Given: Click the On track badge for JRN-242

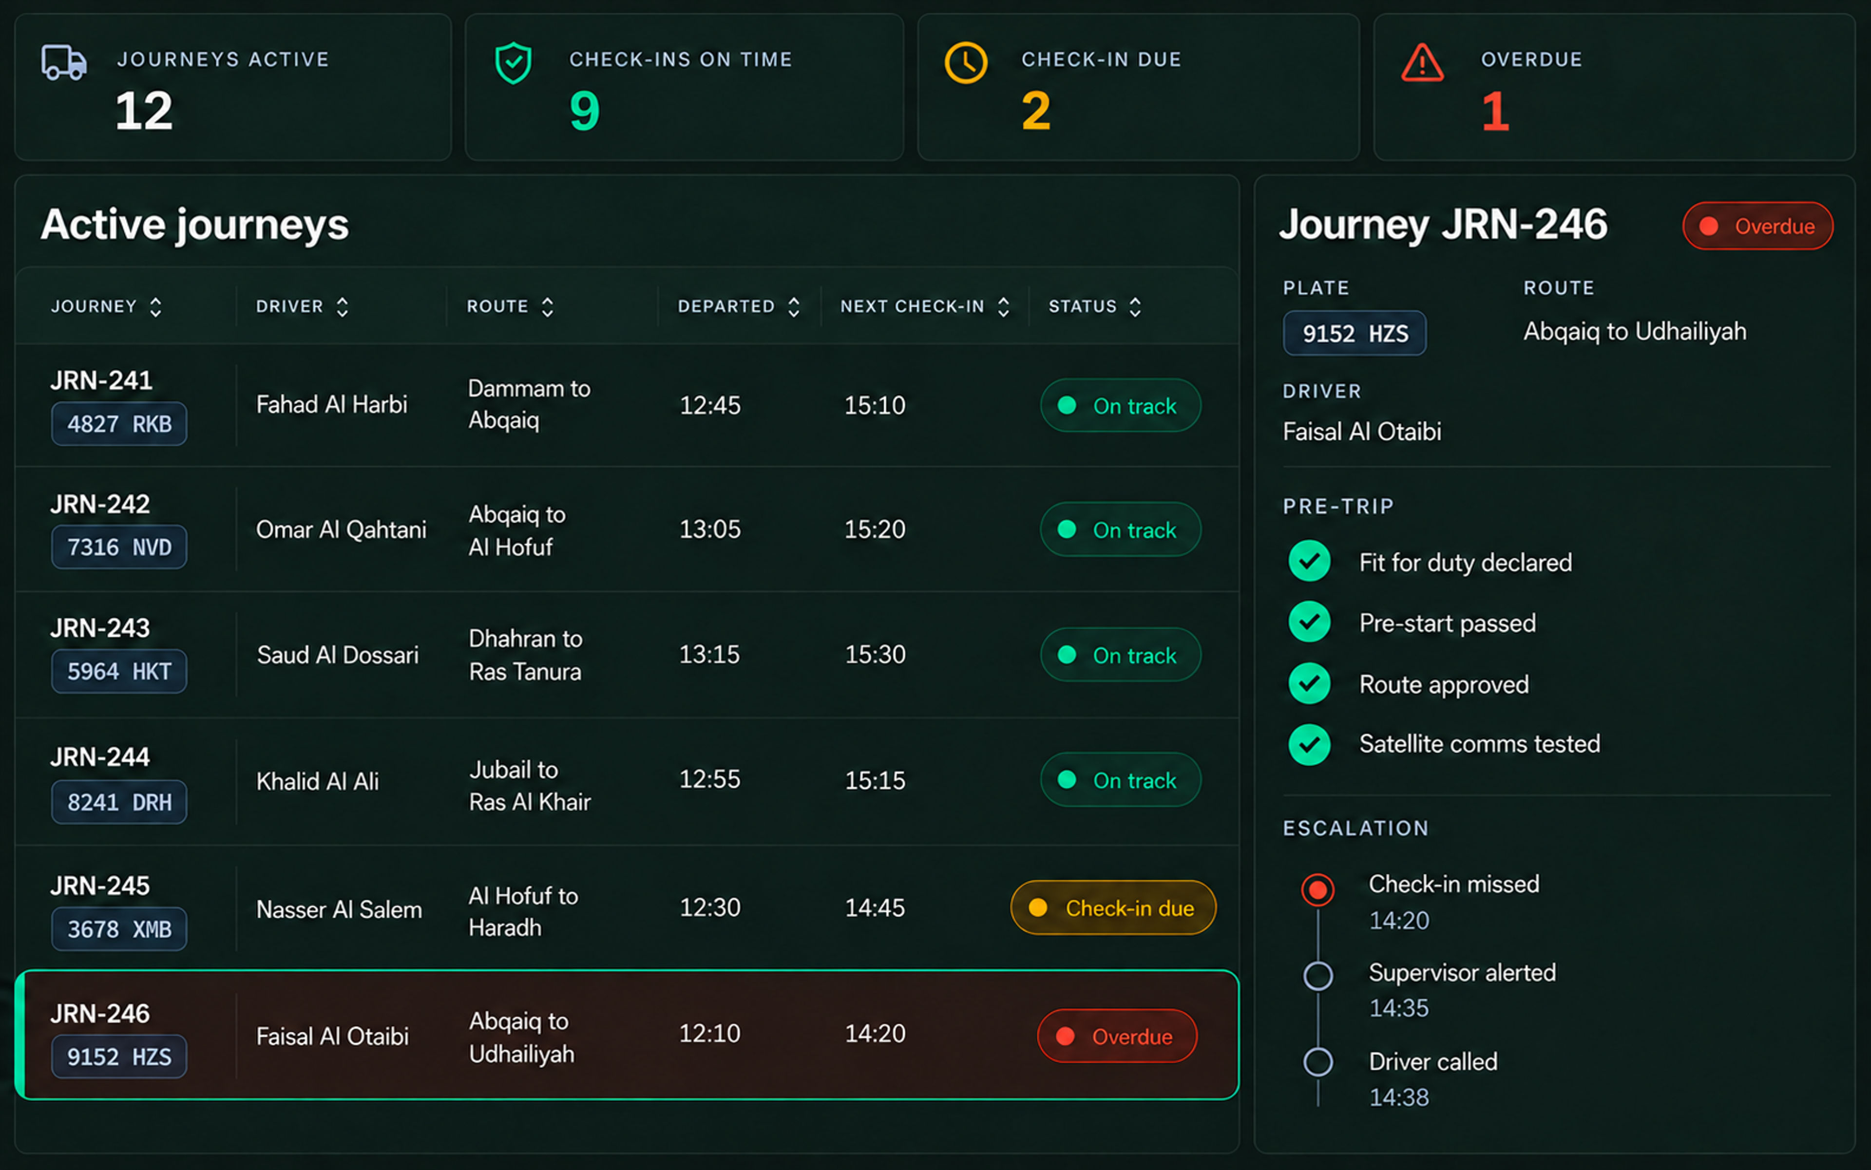Looking at the screenshot, I should pos(1120,530).
